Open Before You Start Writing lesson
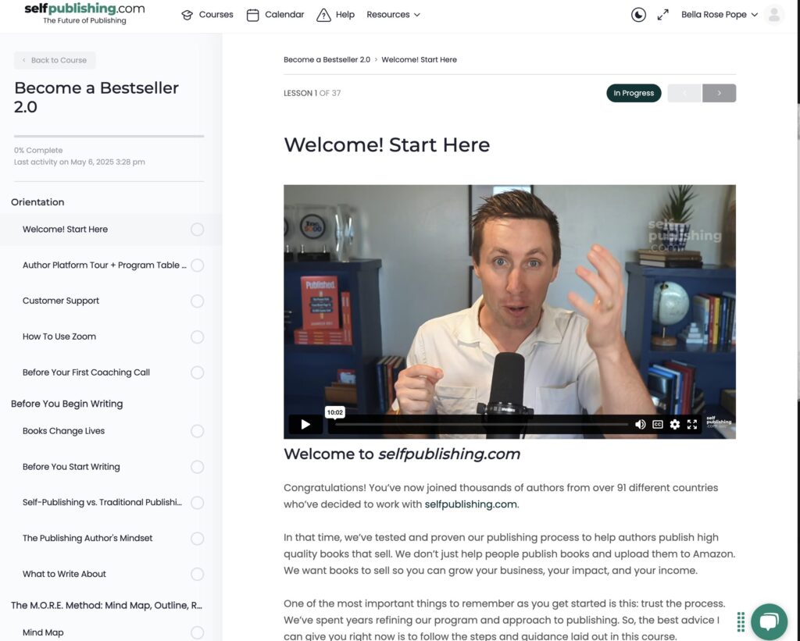This screenshot has height=641, width=800. (x=71, y=467)
